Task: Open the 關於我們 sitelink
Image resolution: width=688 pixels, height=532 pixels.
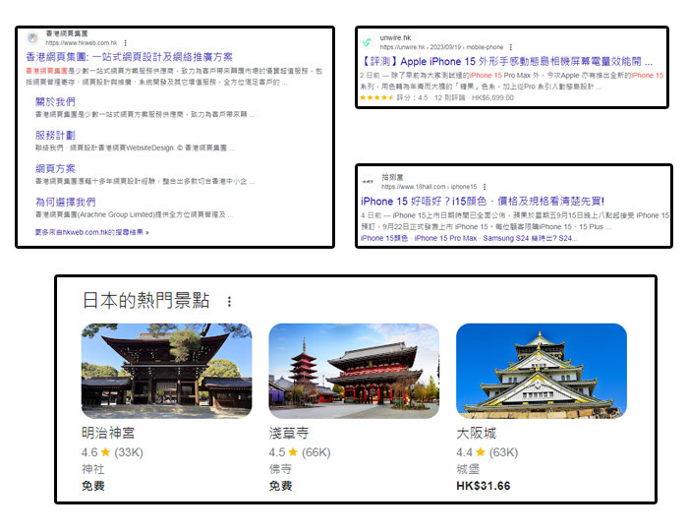Action: click(55, 102)
